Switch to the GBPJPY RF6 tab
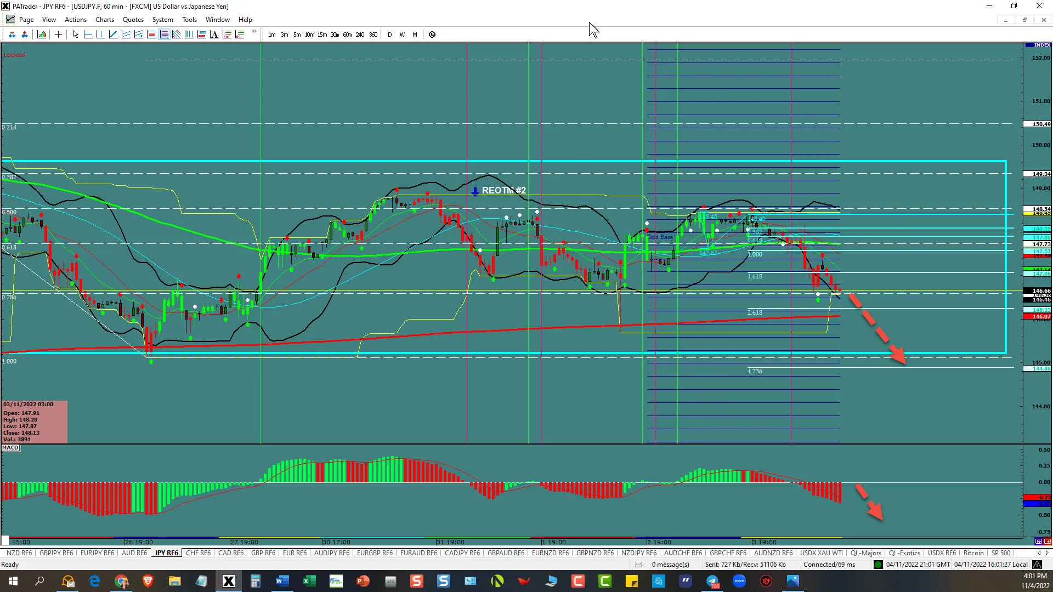This screenshot has height=592, width=1053. click(56, 553)
